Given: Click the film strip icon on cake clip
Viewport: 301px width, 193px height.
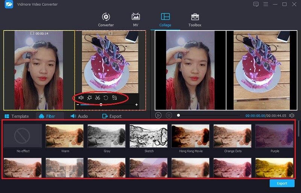Looking at the screenshot, I should click(x=110, y=33).
